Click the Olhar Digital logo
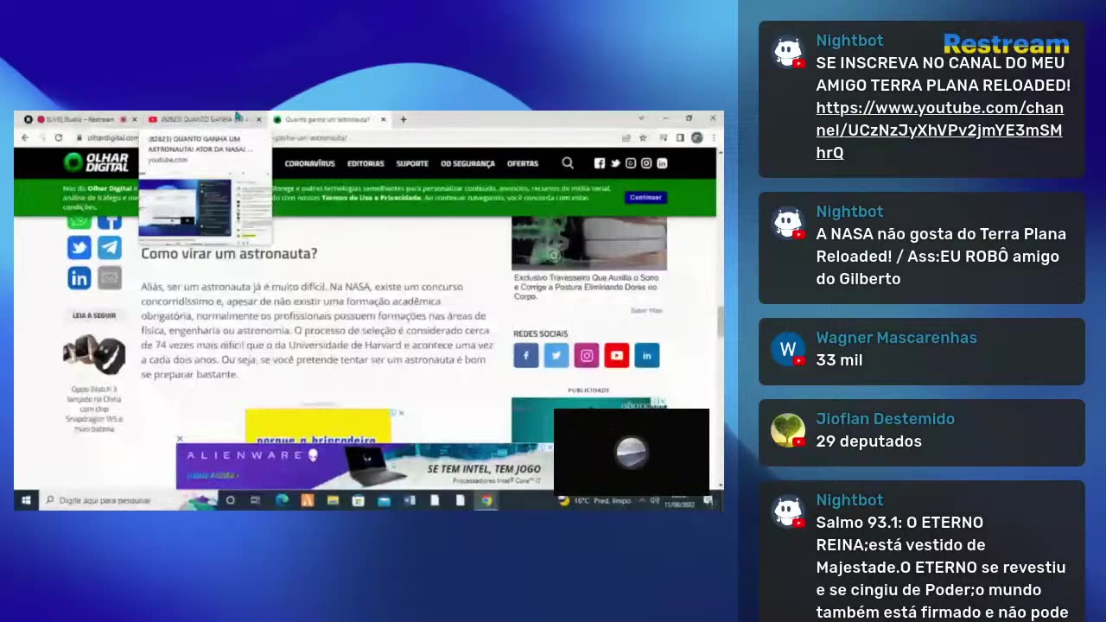Screen dimensions: 1106x622 [x=97, y=162]
